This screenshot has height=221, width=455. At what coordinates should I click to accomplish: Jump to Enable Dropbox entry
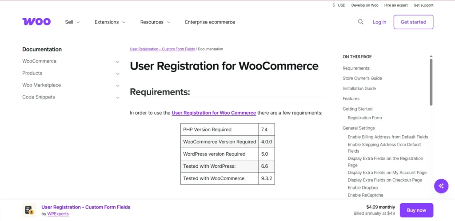tap(363, 187)
